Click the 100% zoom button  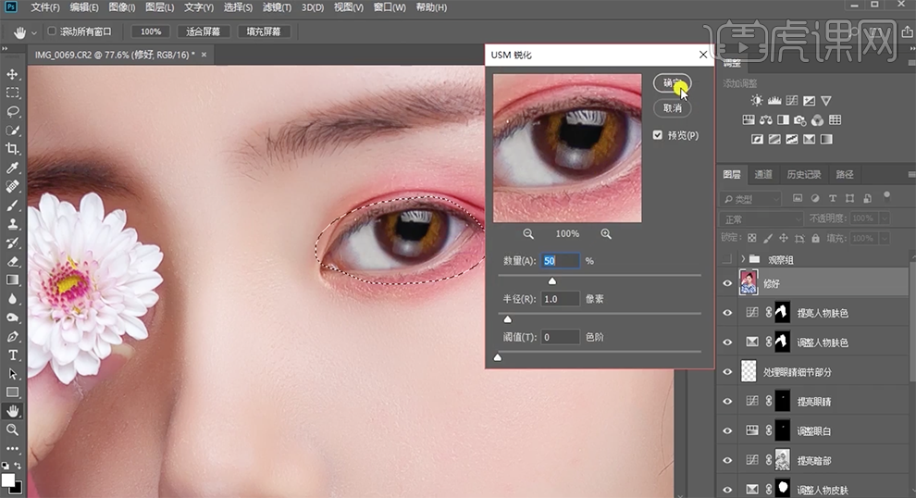tap(151, 31)
